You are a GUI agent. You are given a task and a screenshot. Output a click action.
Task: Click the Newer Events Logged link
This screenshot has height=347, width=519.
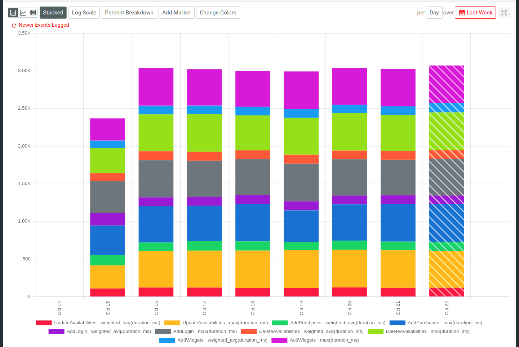coord(44,25)
